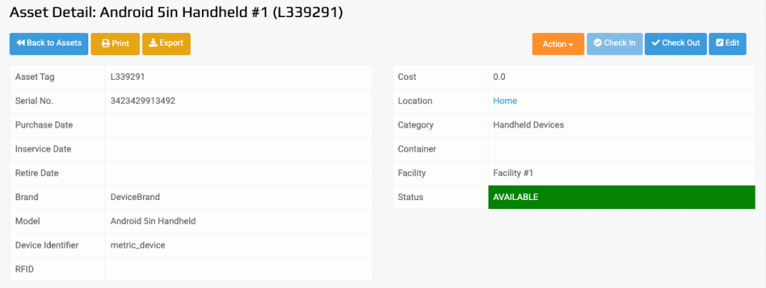766x288 pixels.
Task: Click the download icon on Export
Action: tap(153, 43)
